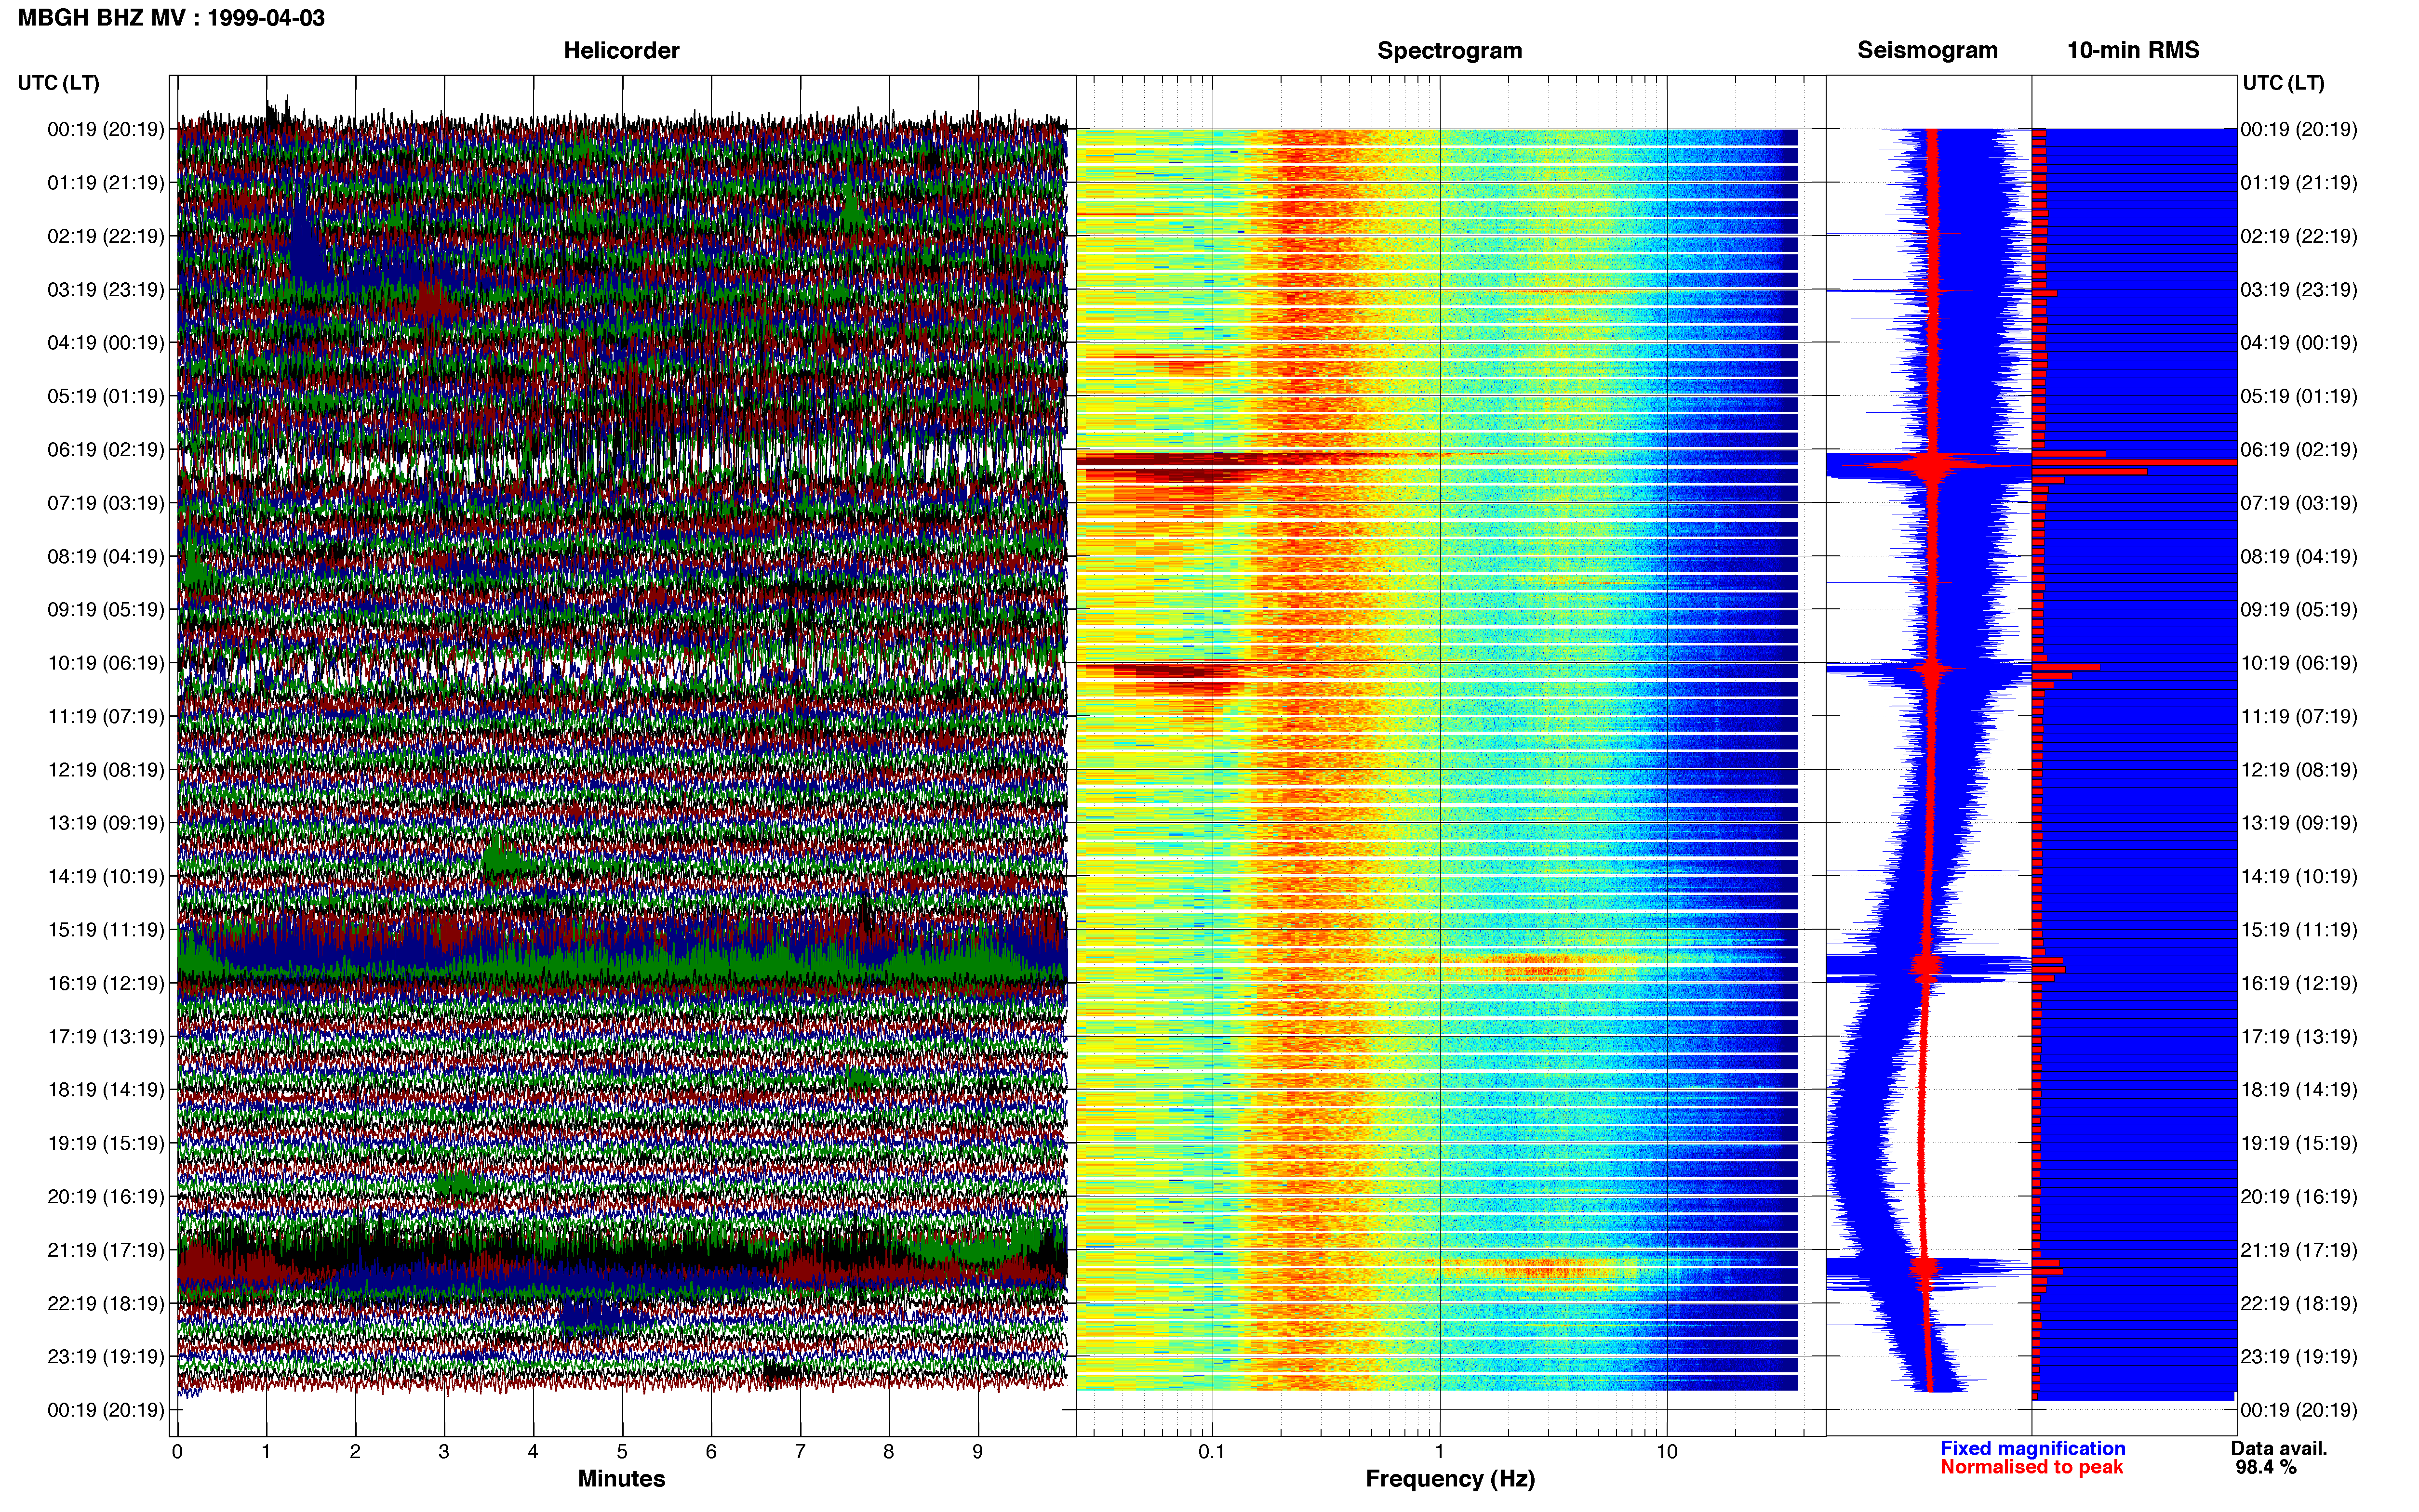Click the left time label 10:19 (06:19)
This screenshot has height=1512, width=2419.
tap(106, 663)
